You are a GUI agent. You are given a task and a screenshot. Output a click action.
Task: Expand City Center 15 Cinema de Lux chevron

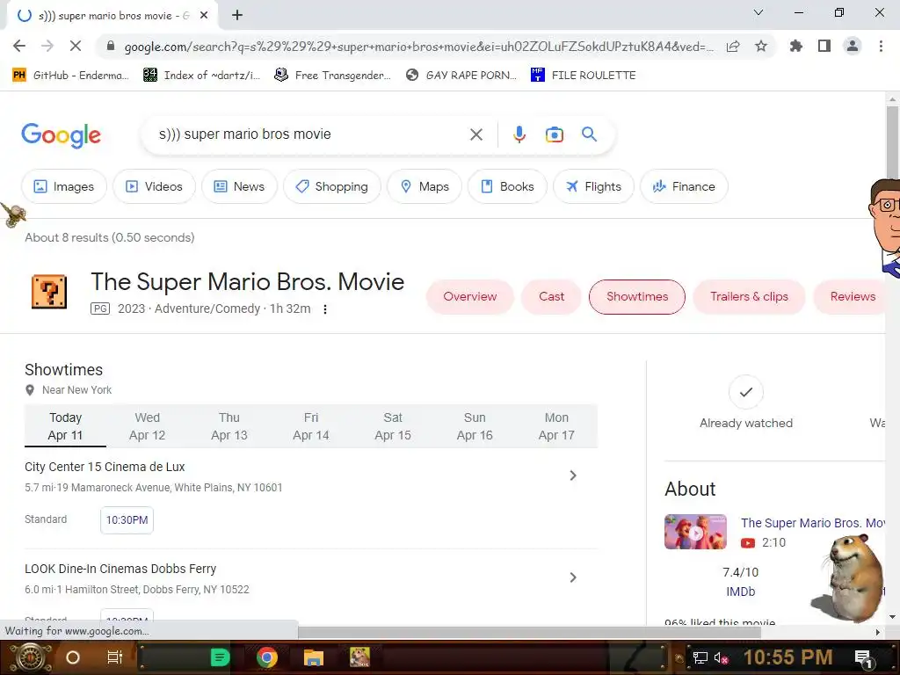point(573,475)
